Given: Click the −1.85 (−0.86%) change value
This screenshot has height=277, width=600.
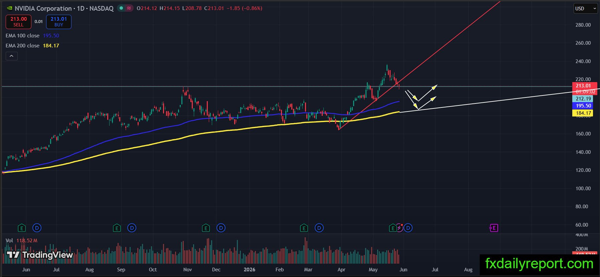Looking at the screenshot, I should [x=245, y=8].
